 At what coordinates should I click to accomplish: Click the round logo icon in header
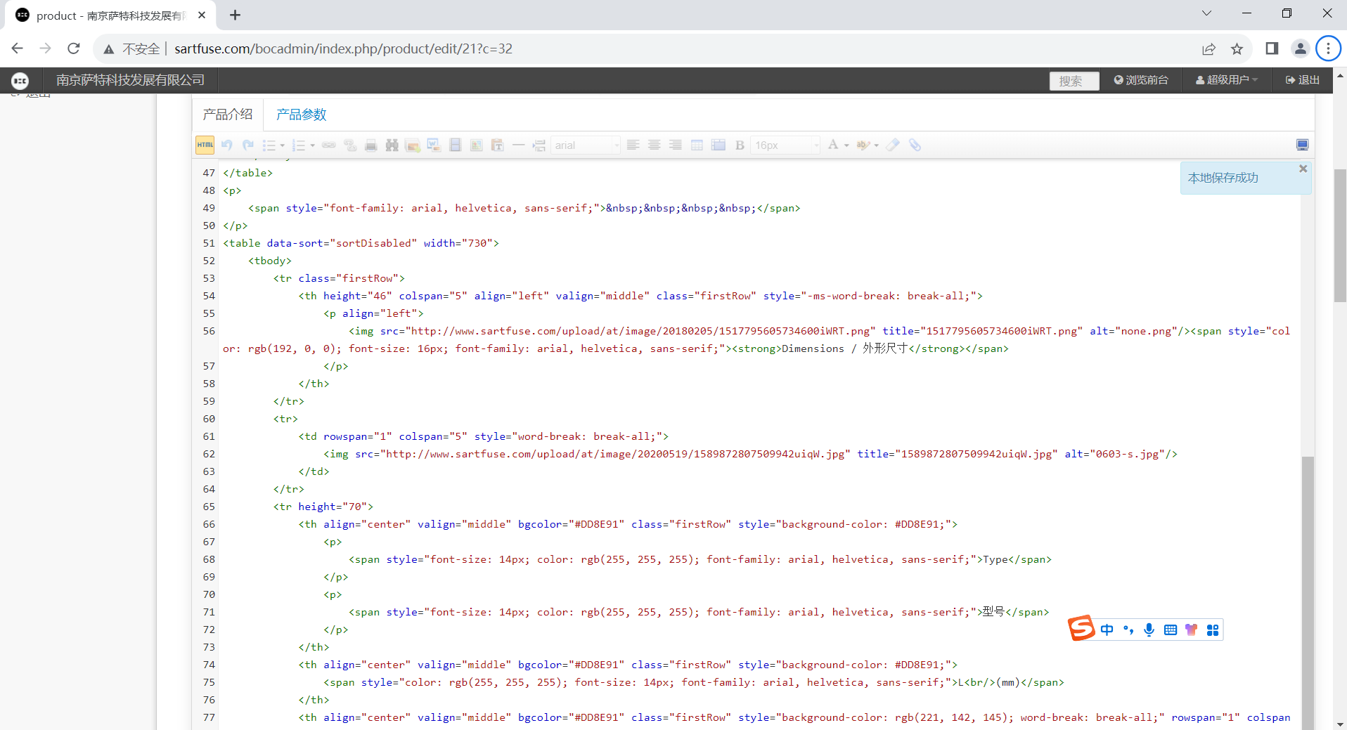[20, 80]
